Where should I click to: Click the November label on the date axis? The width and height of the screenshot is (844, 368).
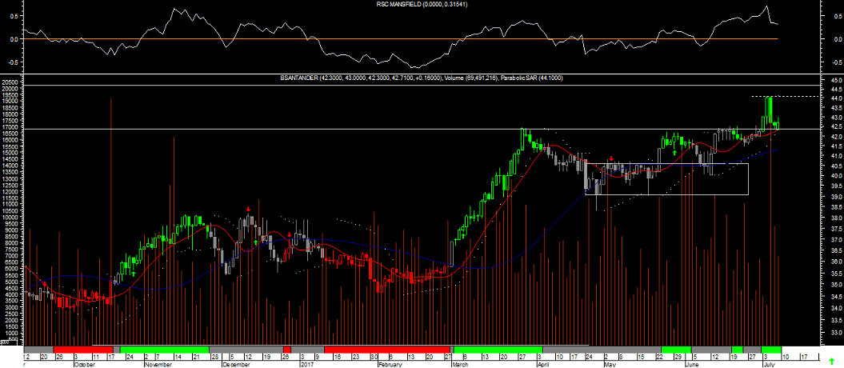[157, 363]
